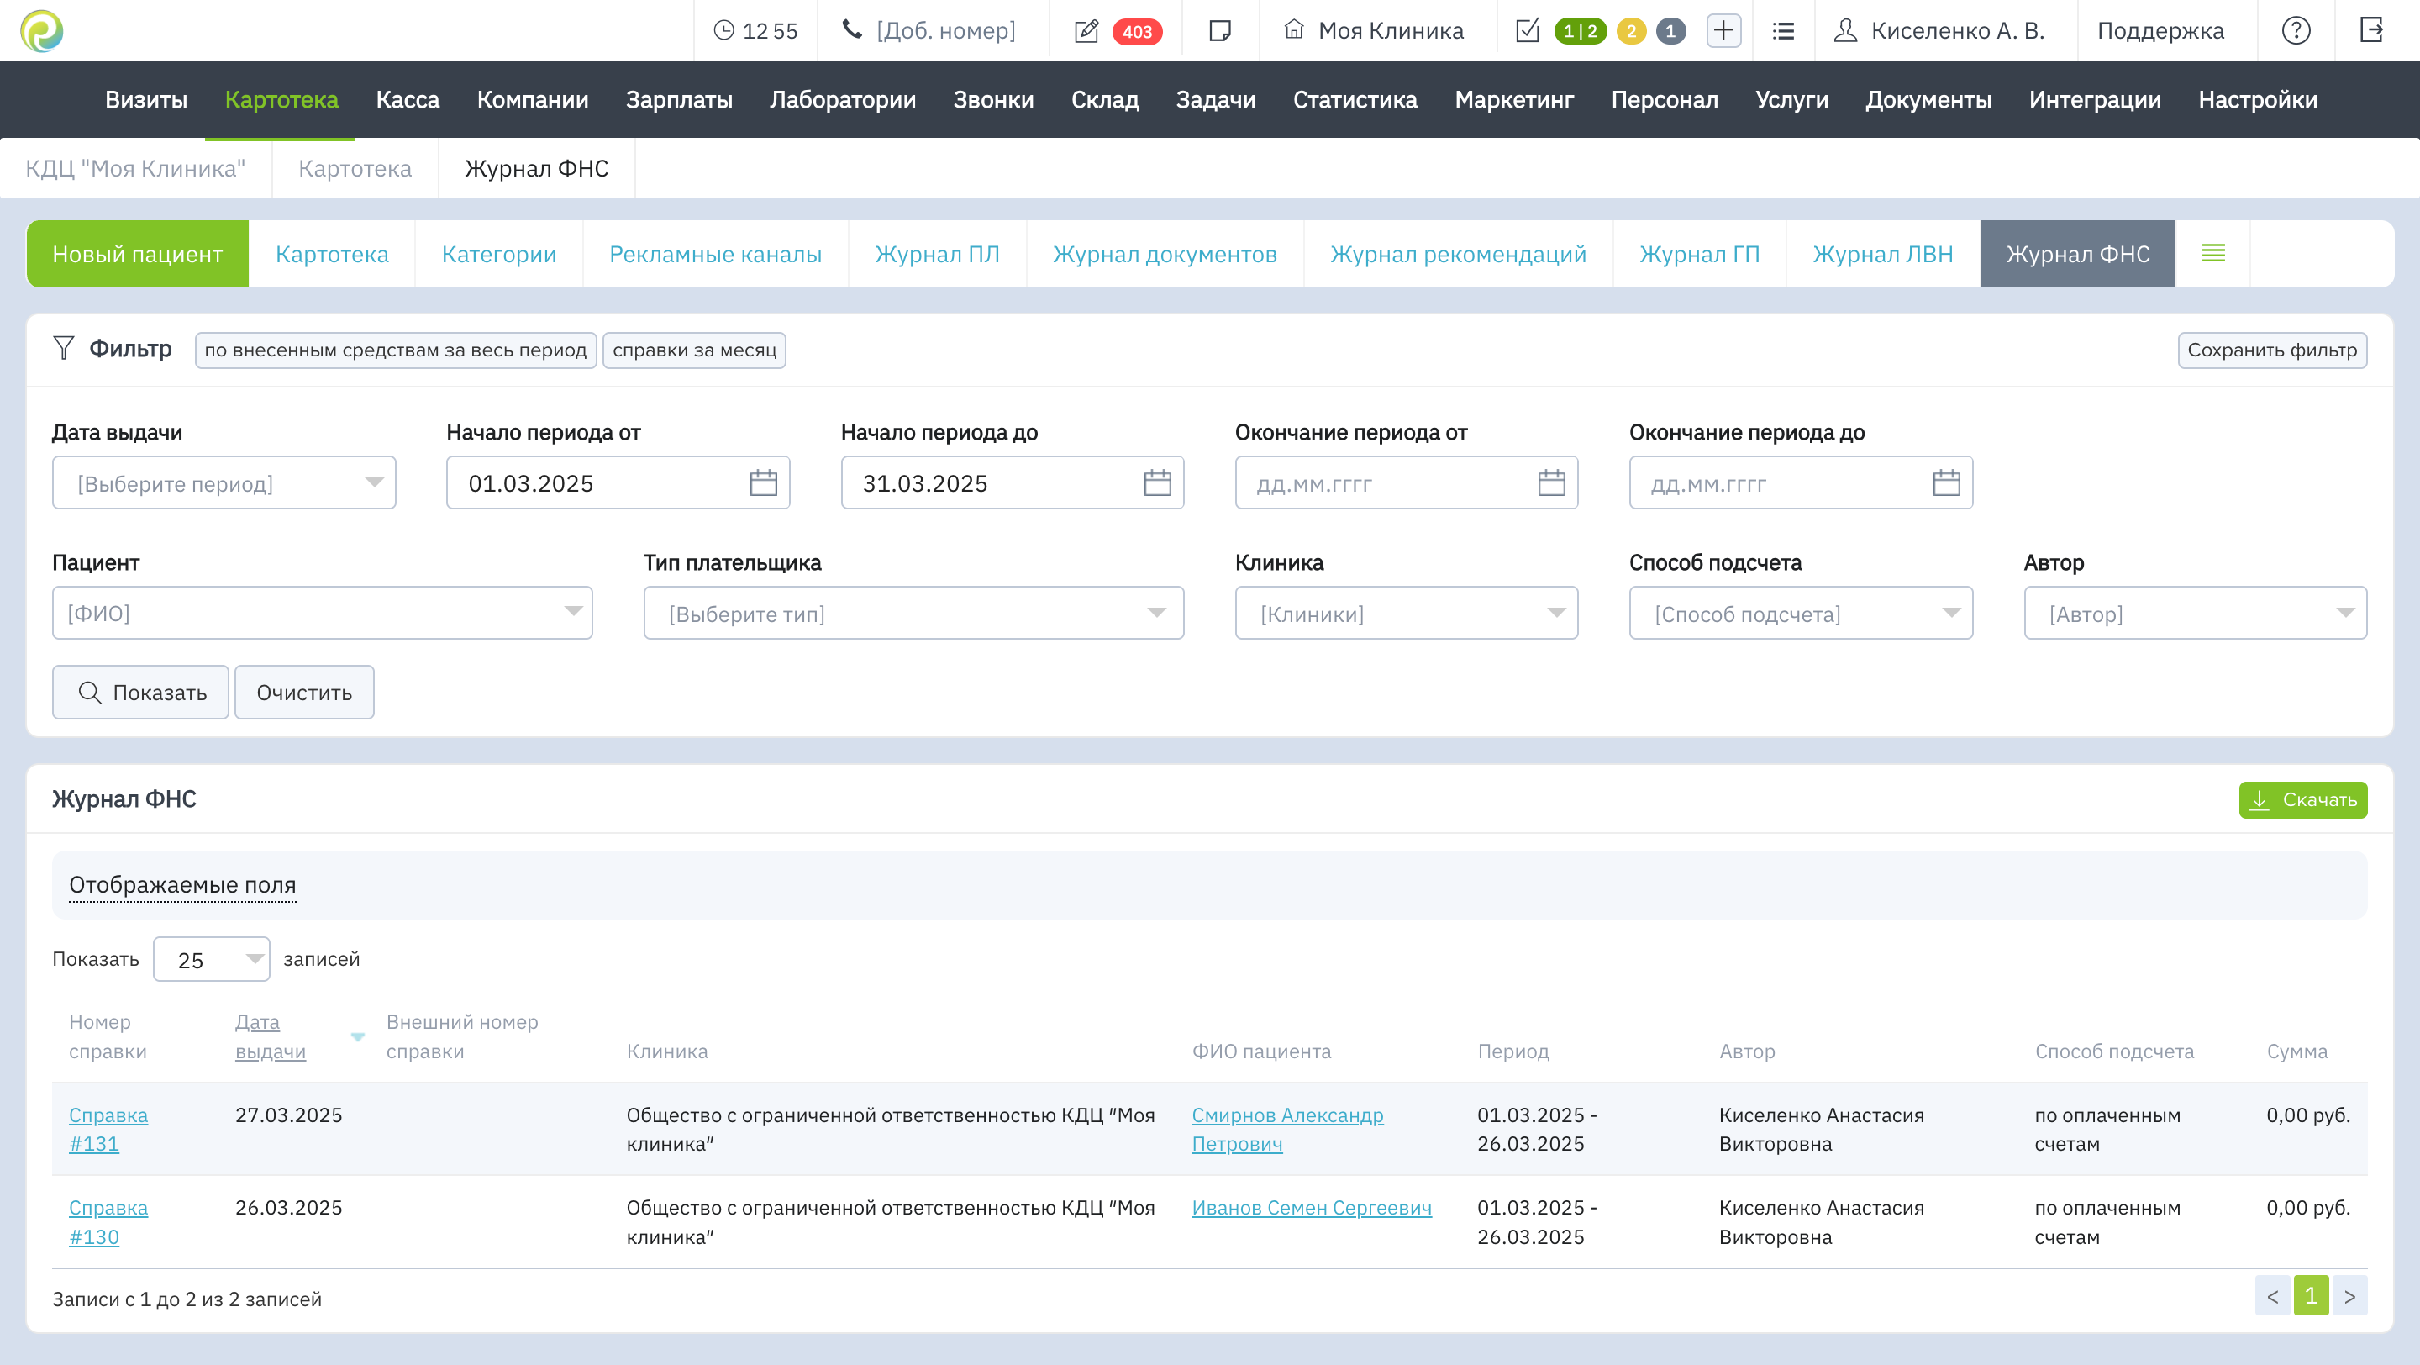Open Визиты main menu
This screenshot has height=1365, width=2420.
145,99
